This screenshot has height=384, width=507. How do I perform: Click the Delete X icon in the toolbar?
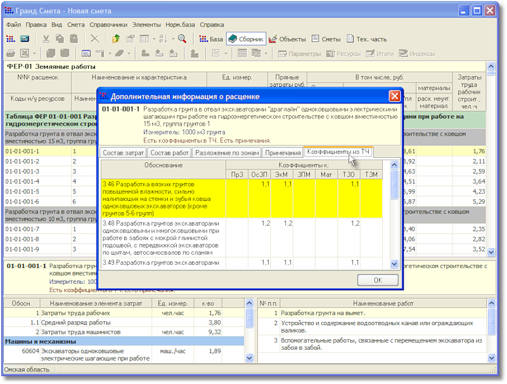[x=94, y=39]
